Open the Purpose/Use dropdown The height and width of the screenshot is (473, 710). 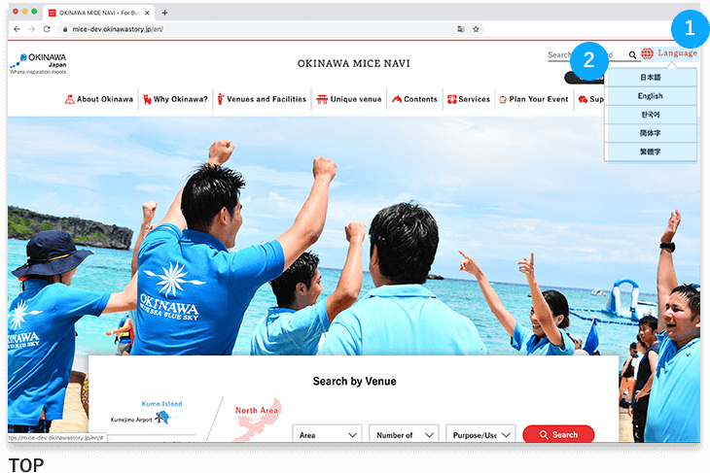(x=480, y=435)
